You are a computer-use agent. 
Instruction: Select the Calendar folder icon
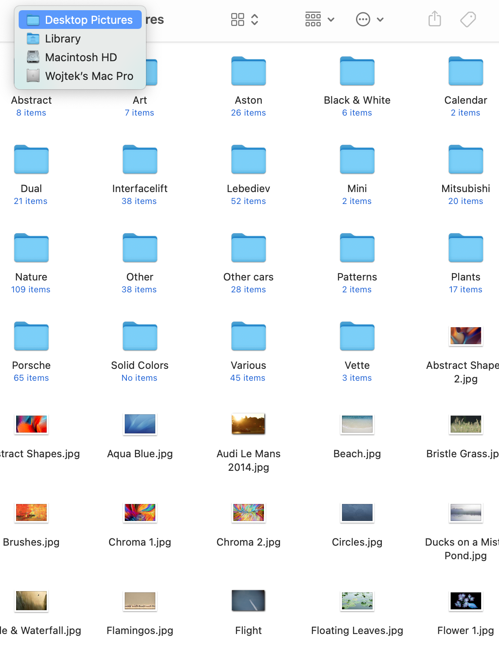point(466,71)
